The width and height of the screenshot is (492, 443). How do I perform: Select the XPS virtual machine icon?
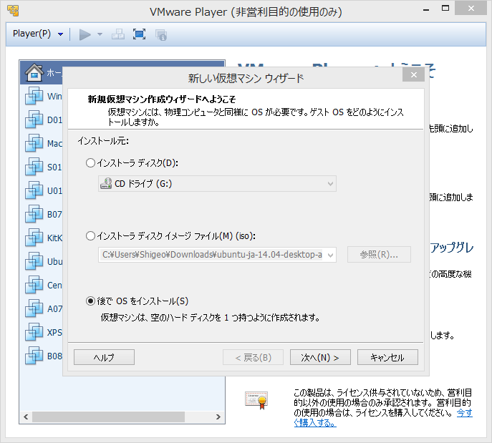(x=34, y=332)
